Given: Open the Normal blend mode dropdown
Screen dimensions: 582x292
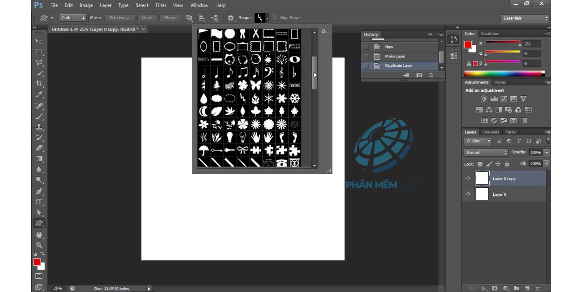Looking at the screenshot, I should [x=486, y=152].
